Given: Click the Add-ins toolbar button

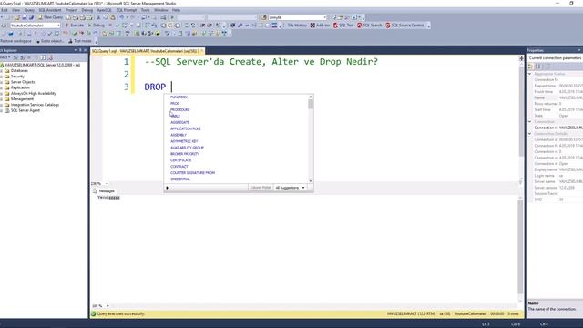Looking at the screenshot, I should point(320,26).
